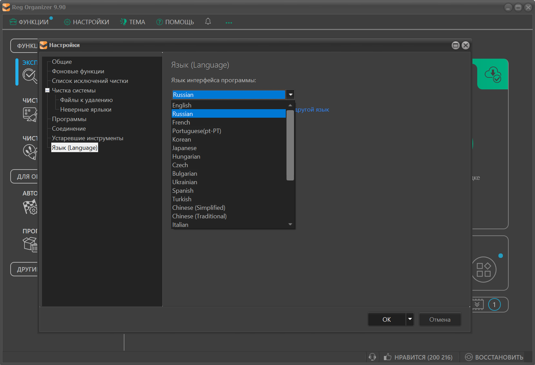
Task: Collapse the Чистка системы tree node
Action: 47,91
